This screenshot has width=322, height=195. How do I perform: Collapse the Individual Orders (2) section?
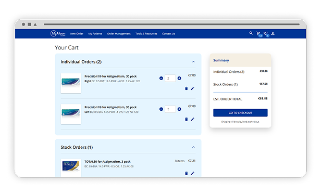pos(193,62)
